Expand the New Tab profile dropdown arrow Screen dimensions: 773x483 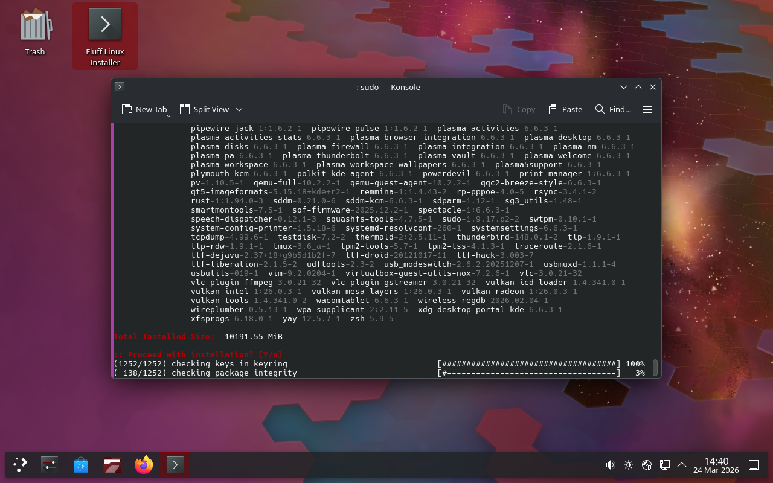point(168,115)
